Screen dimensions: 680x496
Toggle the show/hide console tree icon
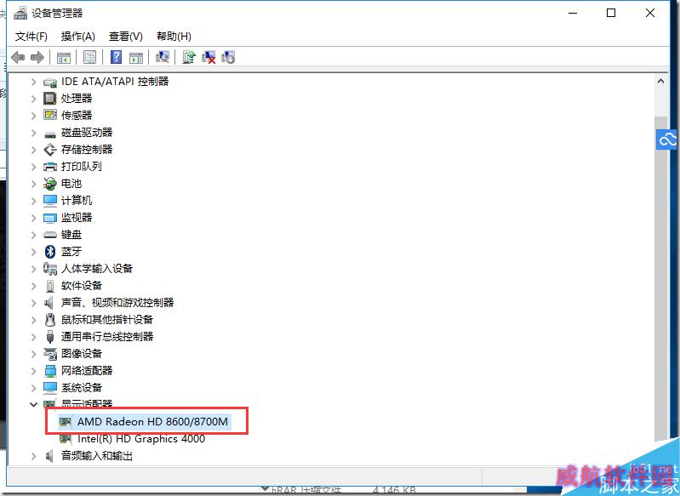(64, 57)
